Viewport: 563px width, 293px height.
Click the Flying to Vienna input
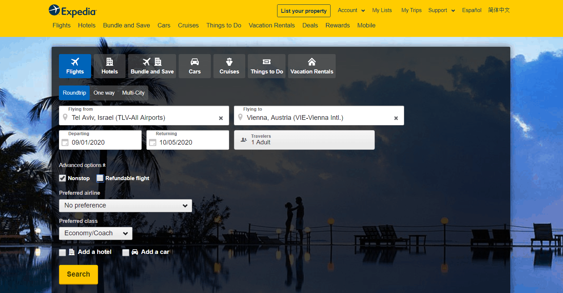coord(319,116)
